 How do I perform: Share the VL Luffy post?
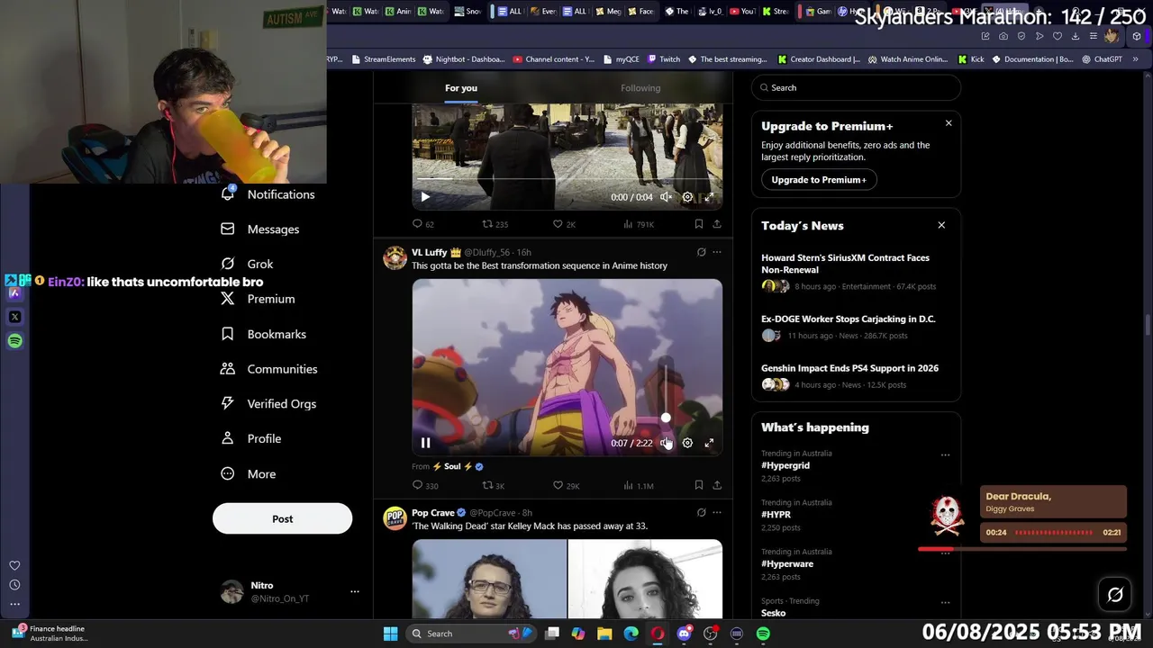717,485
